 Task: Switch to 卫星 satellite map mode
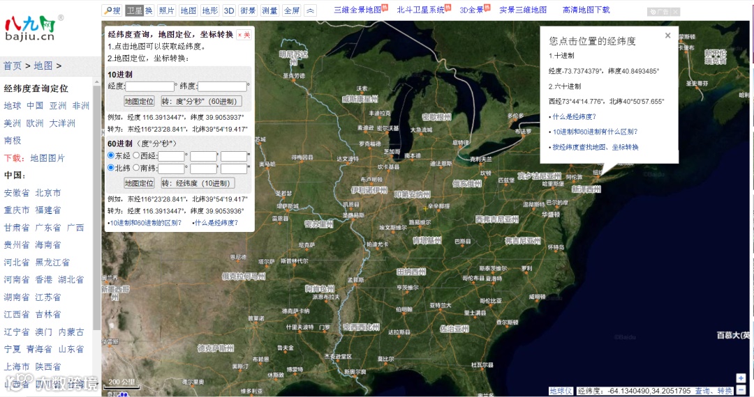click(x=134, y=10)
